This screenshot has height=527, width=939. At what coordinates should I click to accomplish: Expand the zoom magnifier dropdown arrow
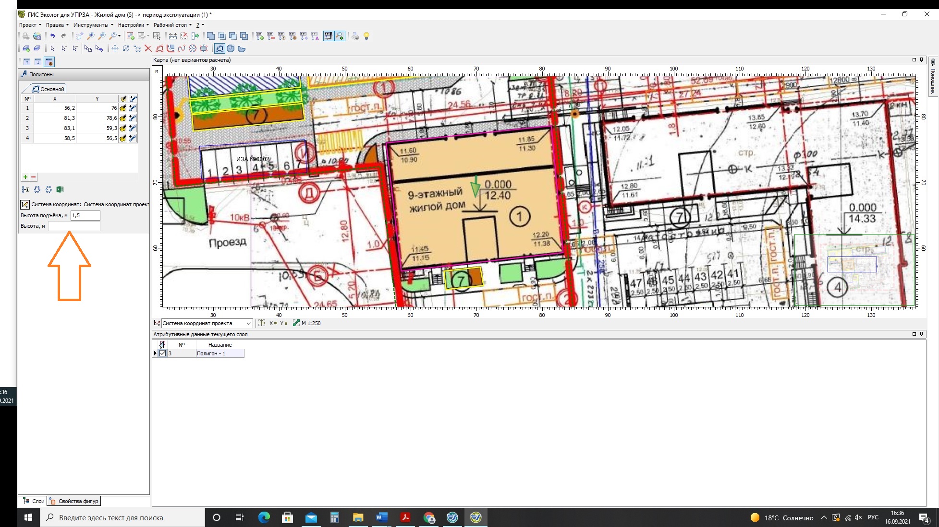[x=119, y=36]
